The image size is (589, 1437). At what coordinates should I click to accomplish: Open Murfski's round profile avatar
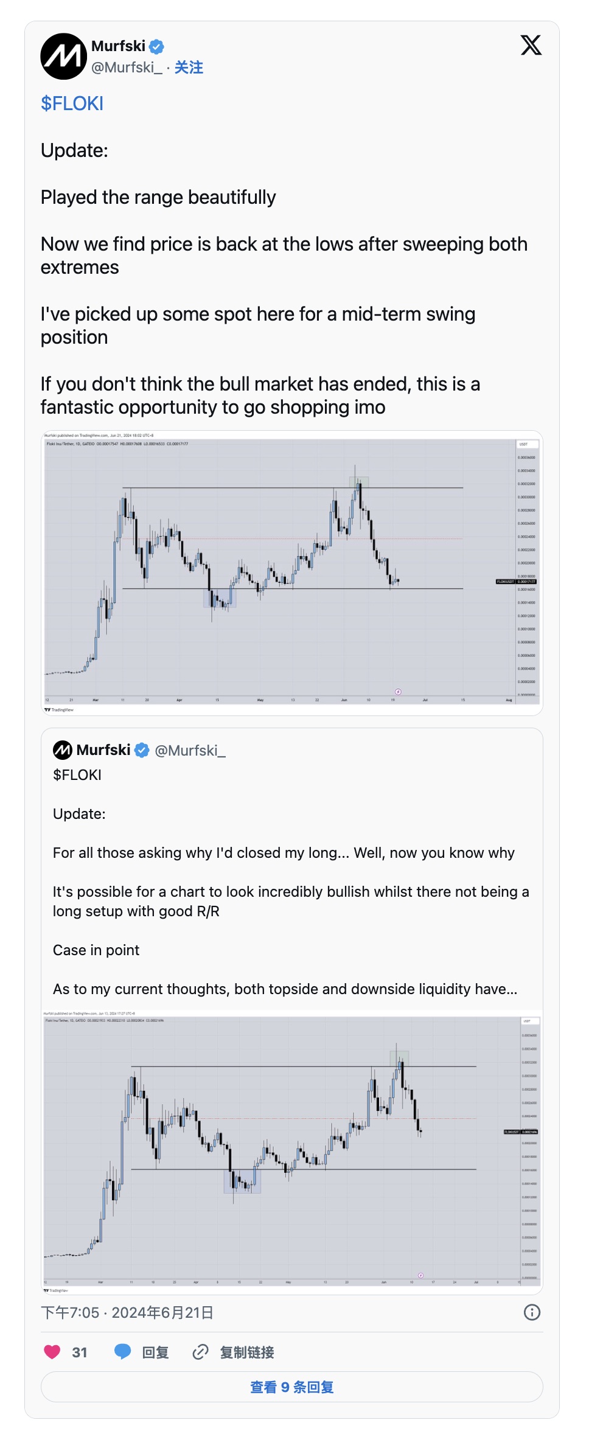pos(63,57)
